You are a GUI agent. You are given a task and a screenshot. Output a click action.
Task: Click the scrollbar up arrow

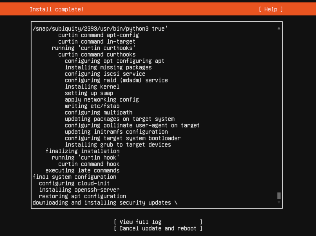[279, 27]
